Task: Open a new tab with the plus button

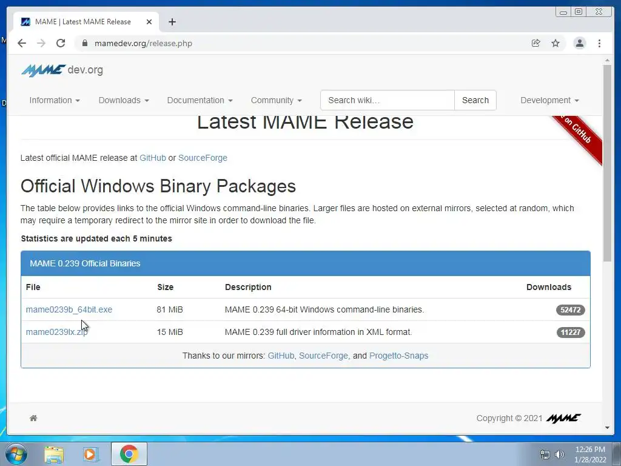Action: 172,22
